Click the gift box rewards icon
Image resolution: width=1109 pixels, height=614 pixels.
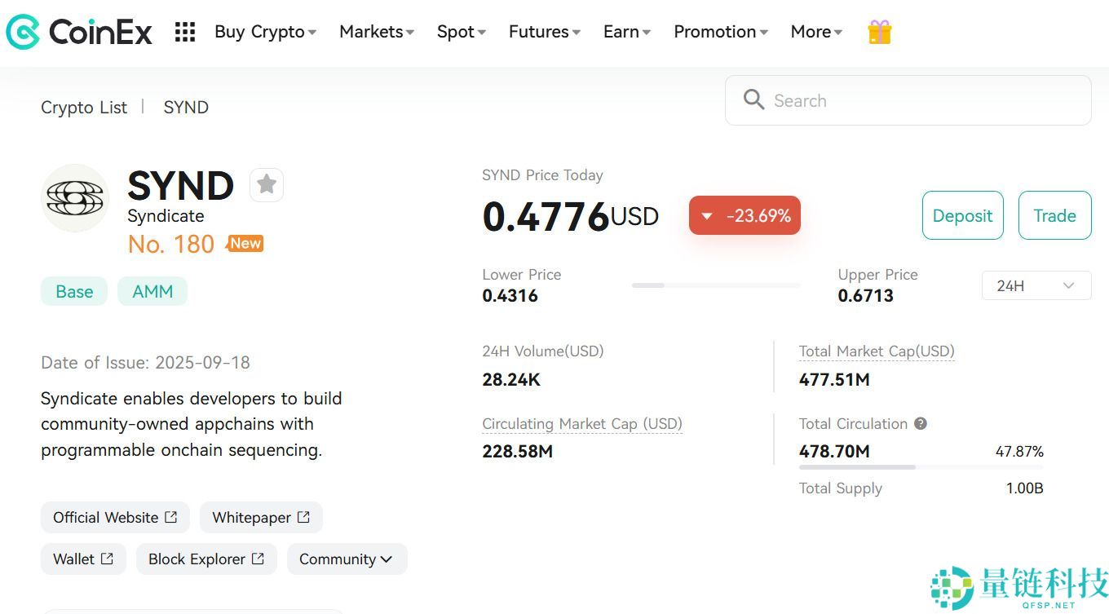pos(879,32)
